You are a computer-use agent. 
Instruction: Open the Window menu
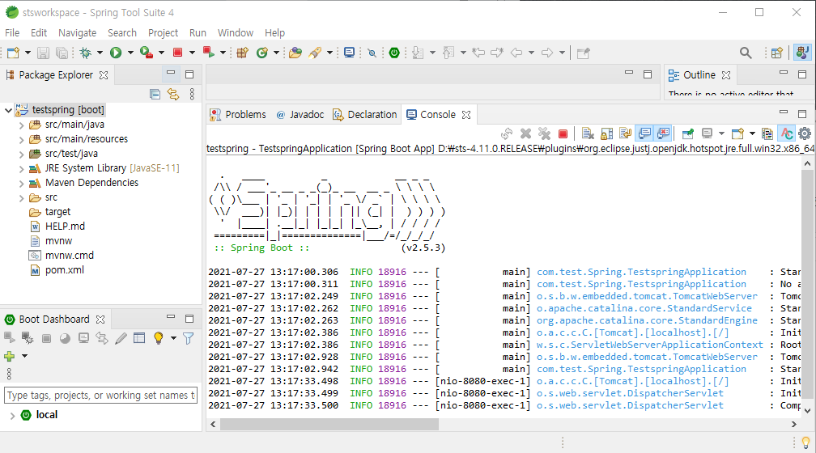pyautogui.click(x=236, y=33)
